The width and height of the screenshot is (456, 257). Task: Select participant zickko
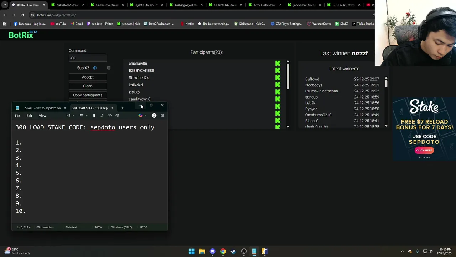pyautogui.click(x=134, y=92)
